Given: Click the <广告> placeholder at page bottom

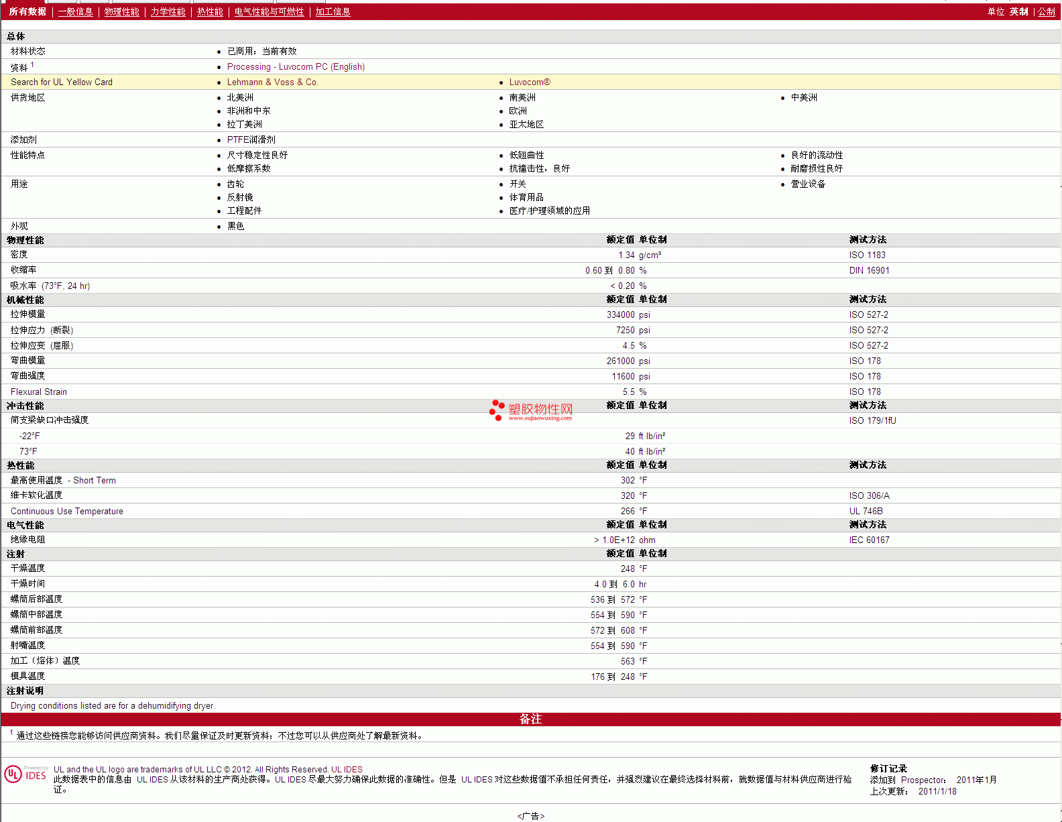Looking at the screenshot, I should [531, 816].
